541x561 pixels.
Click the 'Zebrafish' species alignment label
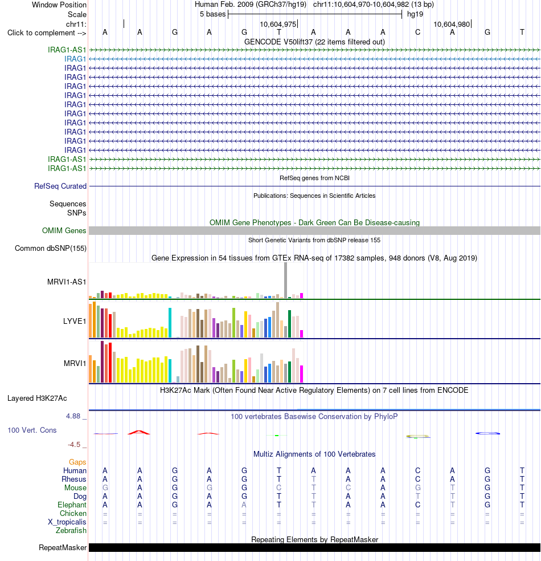click(71, 531)
